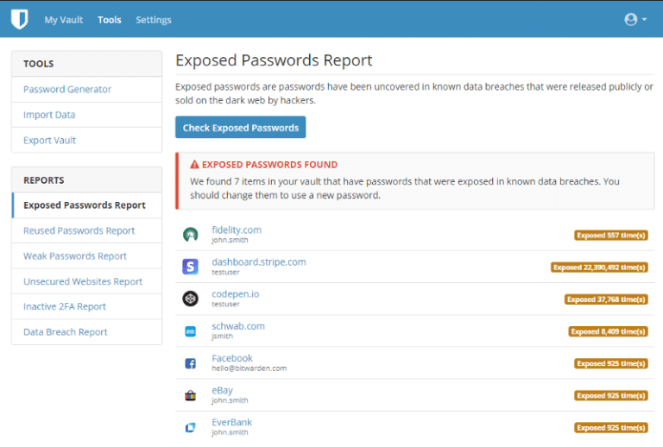Select the Tools tab
The height and width of the screenshot is (447, 663).
click(x=110, y=20)
